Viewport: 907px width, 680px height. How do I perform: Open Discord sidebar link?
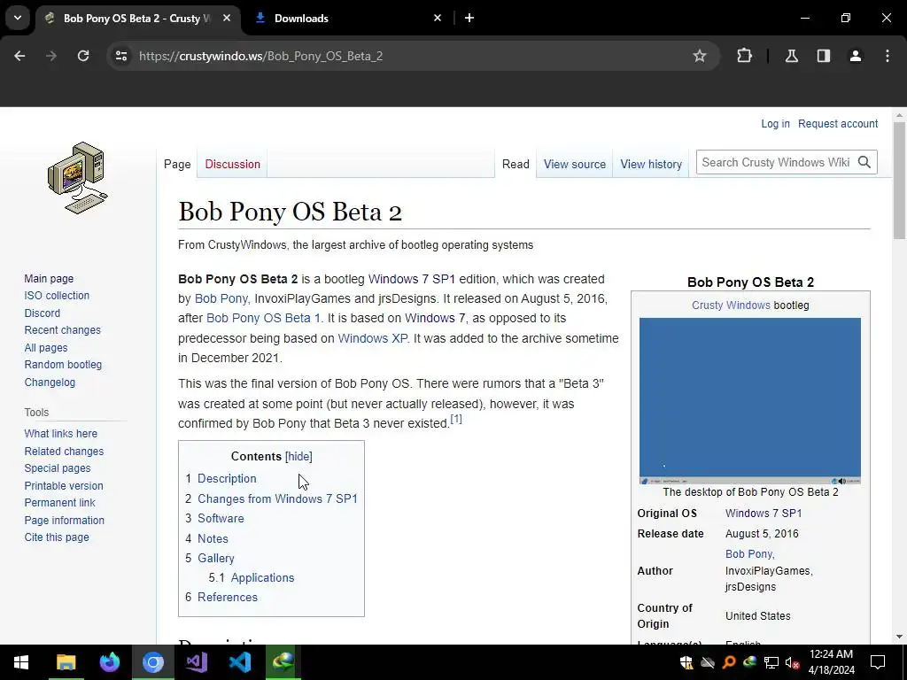click(43, 313)
